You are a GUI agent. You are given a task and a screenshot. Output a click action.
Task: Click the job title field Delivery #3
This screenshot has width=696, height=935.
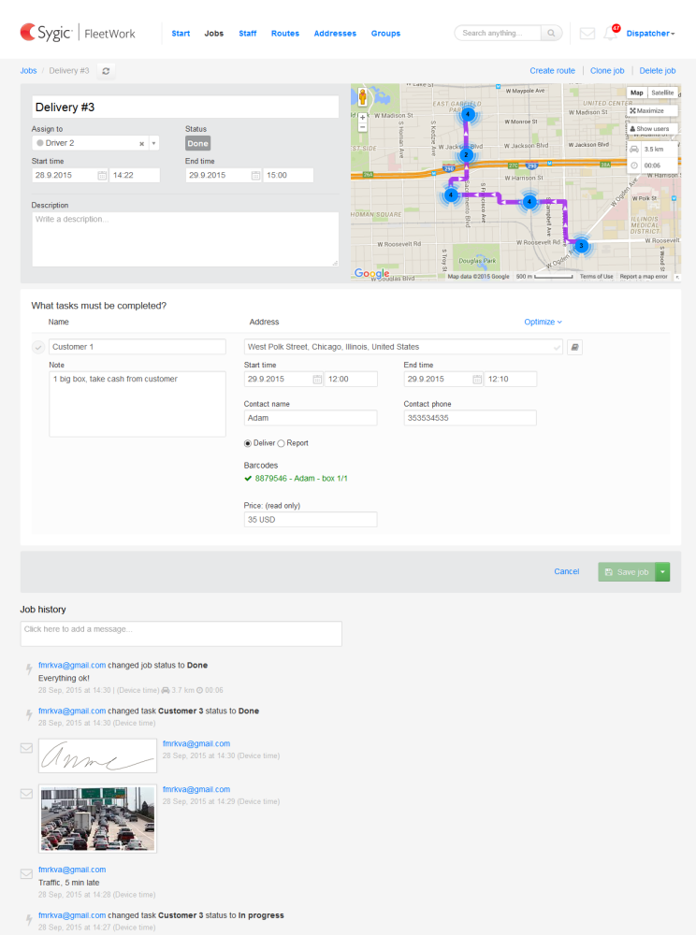pyautogui.click(x=185, y=108)
